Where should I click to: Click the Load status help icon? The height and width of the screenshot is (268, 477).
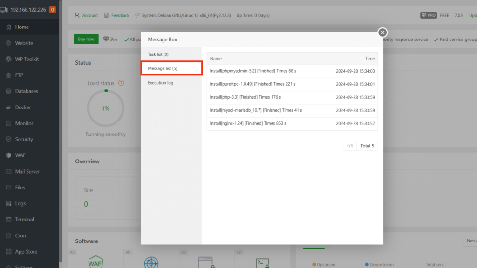pos(121,83)
